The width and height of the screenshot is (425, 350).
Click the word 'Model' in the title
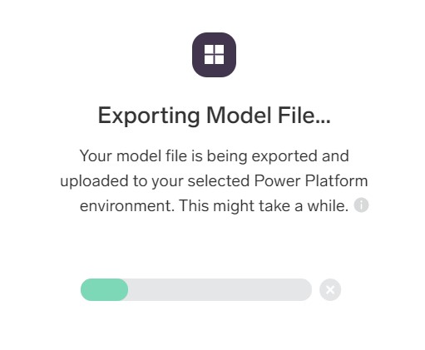(239, 115)
